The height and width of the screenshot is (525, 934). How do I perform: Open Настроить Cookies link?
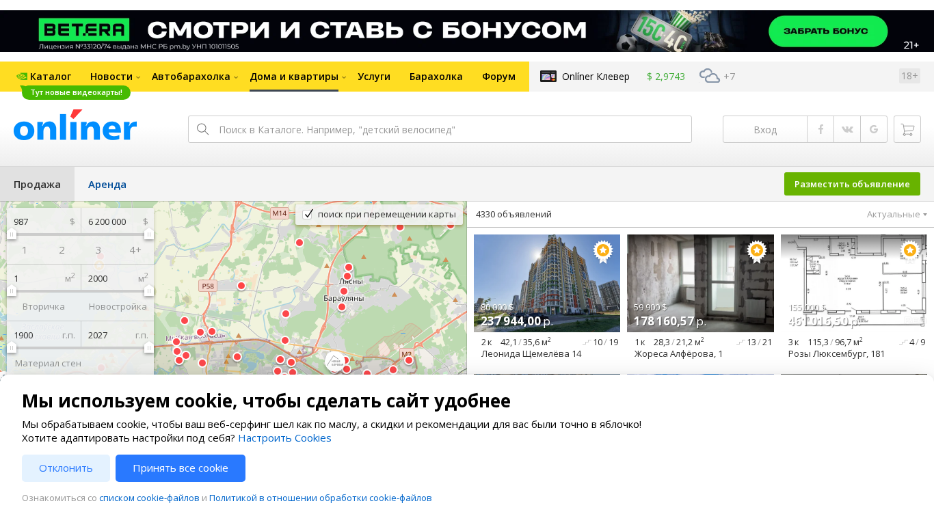point(284,438)
